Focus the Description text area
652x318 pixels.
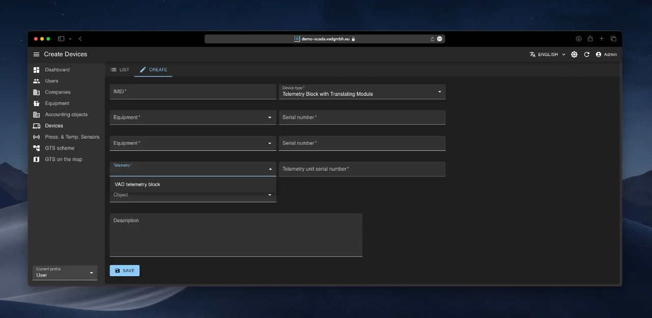(236, 234)
